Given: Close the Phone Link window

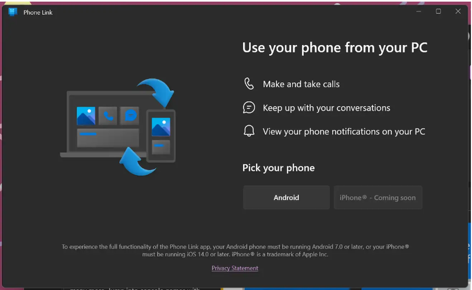Looking at the screenshot, I should point(458,11).
